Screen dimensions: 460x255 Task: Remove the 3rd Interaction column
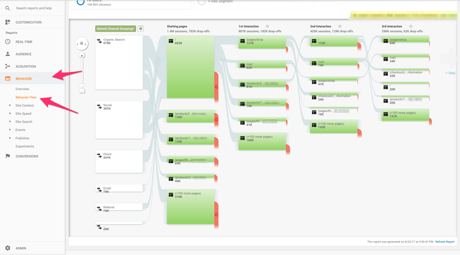[411, 26]
